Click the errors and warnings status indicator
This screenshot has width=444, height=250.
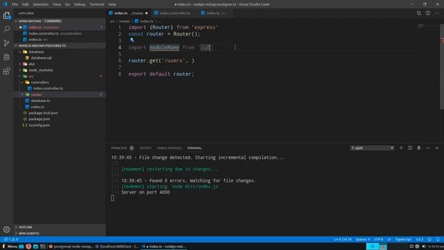(x=11, y=240)
